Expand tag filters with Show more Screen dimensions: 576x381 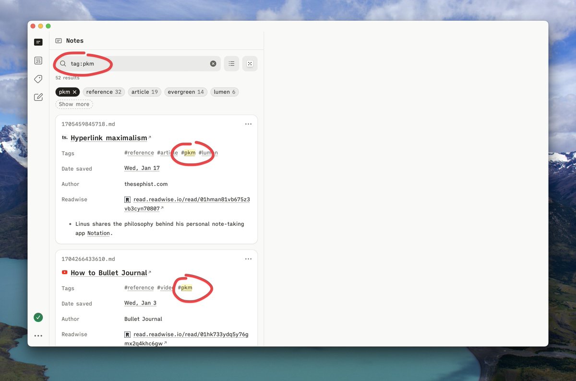click(x=74, y=104)
